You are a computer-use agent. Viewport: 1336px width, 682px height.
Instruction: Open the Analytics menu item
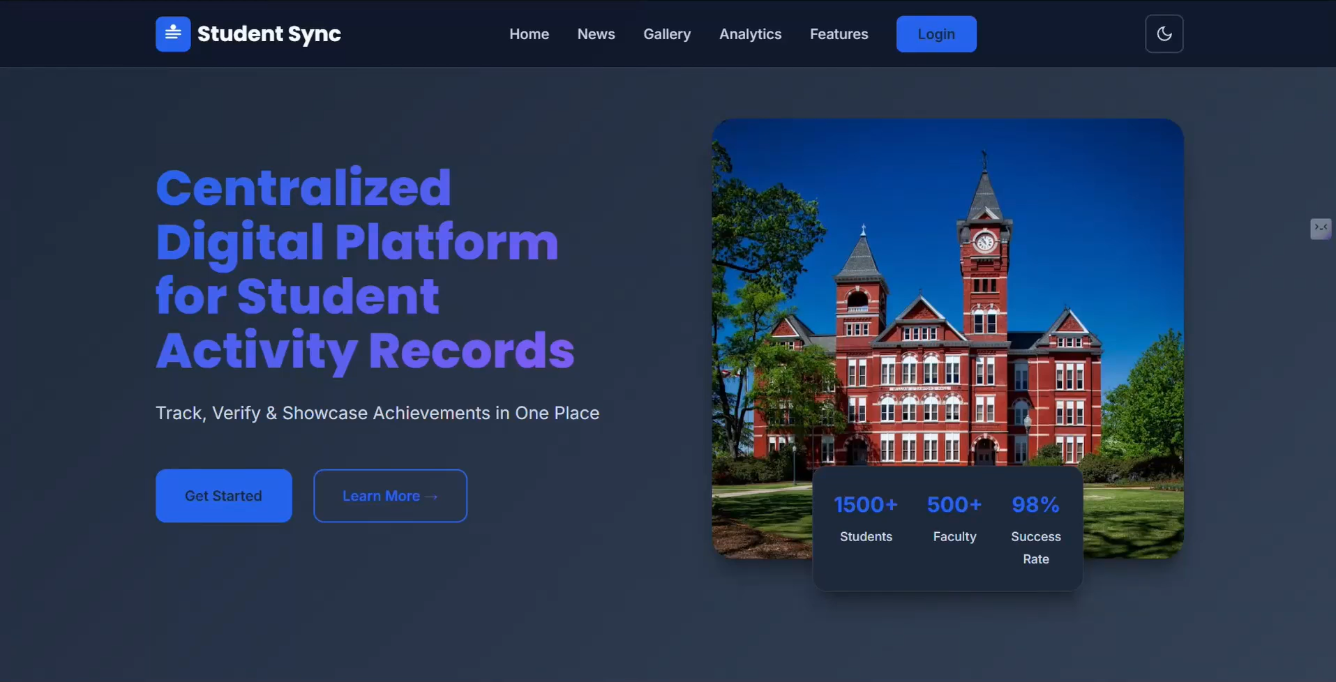click(x=750, y=34)
